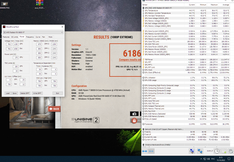Select the PNG file icon on the desktop
This screenshot has width=234, height=162.
(4, 5)
